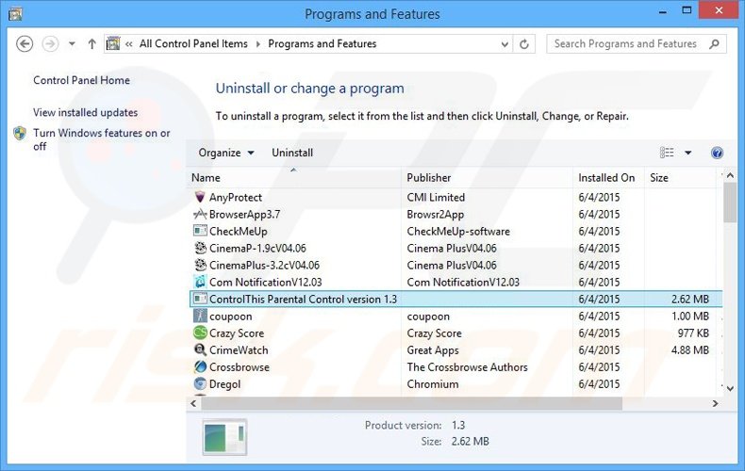Expand the address bar history dropdown
745x471 pixels.
pyautogui.click(x=505, y=44)
